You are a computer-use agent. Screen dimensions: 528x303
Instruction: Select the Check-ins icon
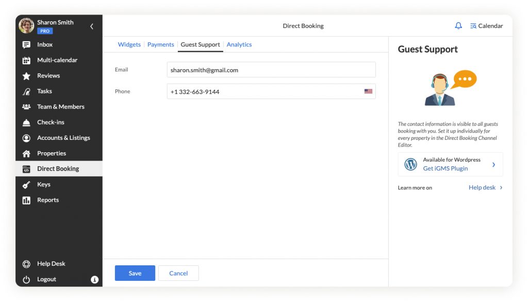coord(26,122)
